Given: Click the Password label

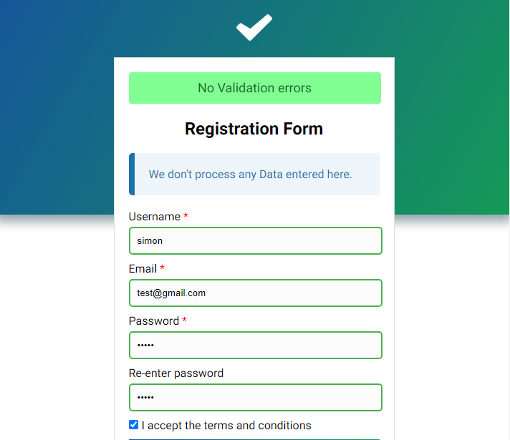Looking at the screenshot, I should point(154,321).
